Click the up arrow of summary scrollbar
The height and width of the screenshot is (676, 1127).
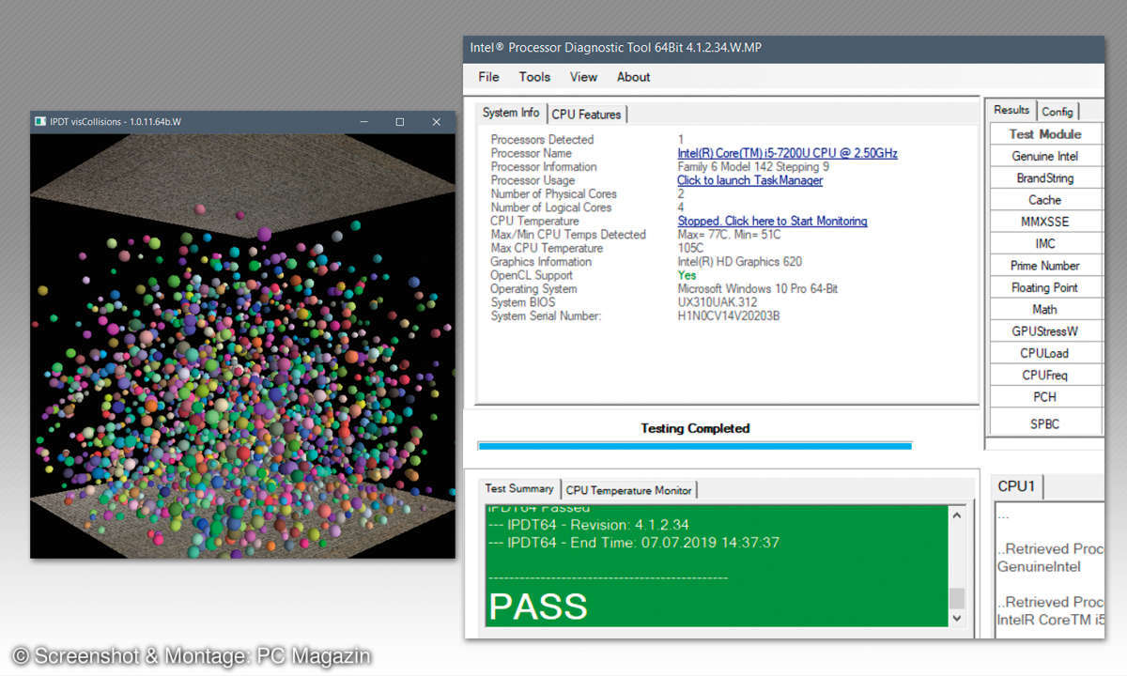click(x=956, y=515)
